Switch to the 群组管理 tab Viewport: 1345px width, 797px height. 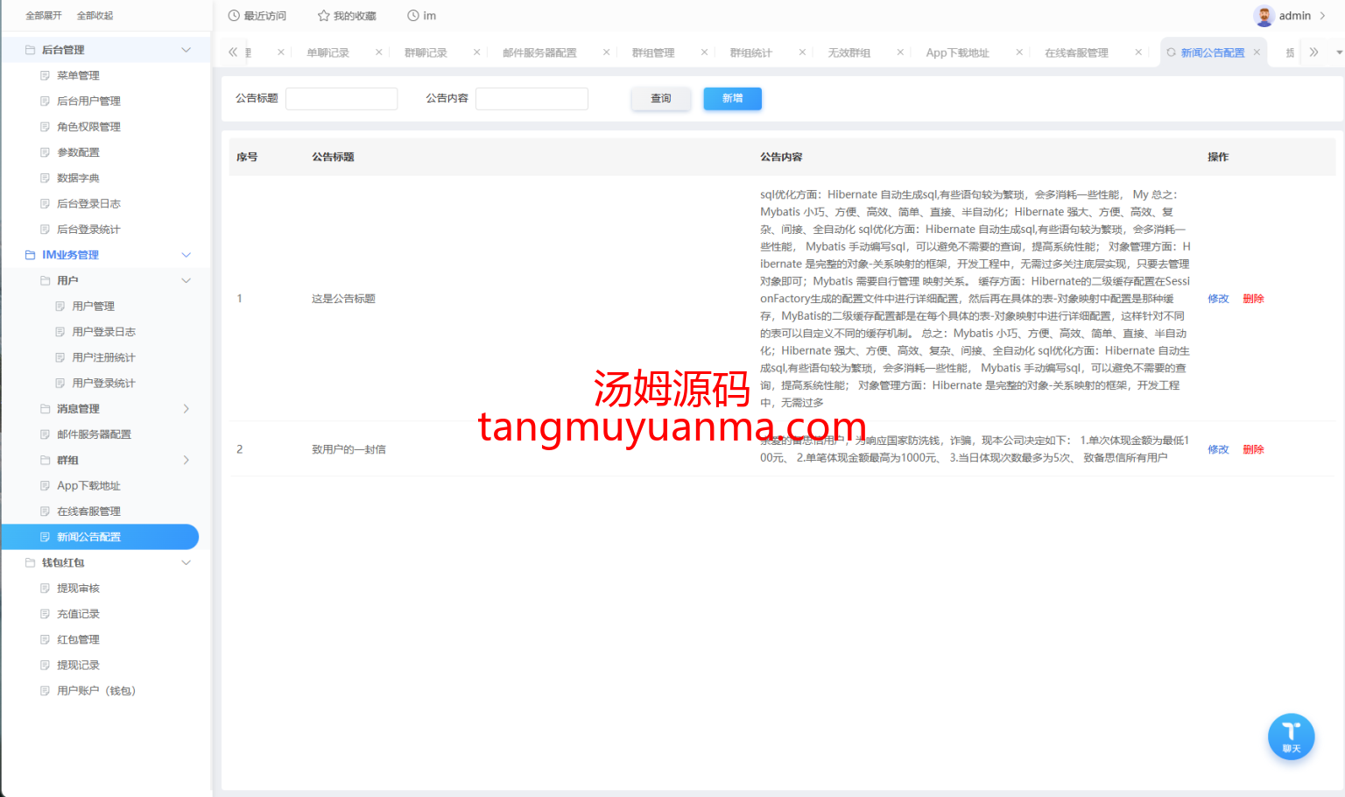653,53
